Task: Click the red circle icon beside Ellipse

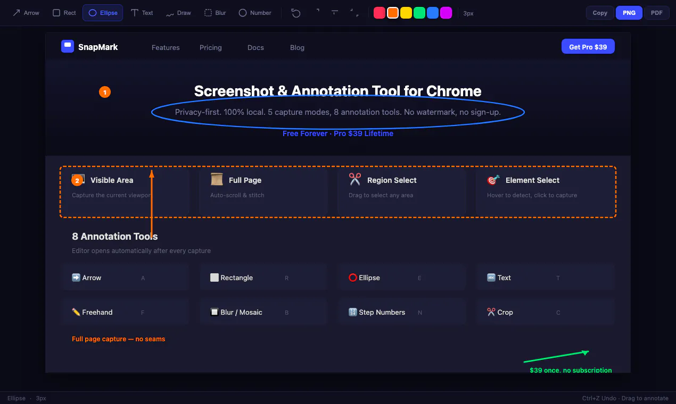Action: pyautogui.click(x=353, y=277)
